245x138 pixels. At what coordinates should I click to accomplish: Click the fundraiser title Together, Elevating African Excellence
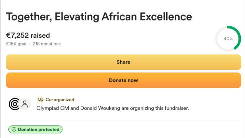point(99,17)
